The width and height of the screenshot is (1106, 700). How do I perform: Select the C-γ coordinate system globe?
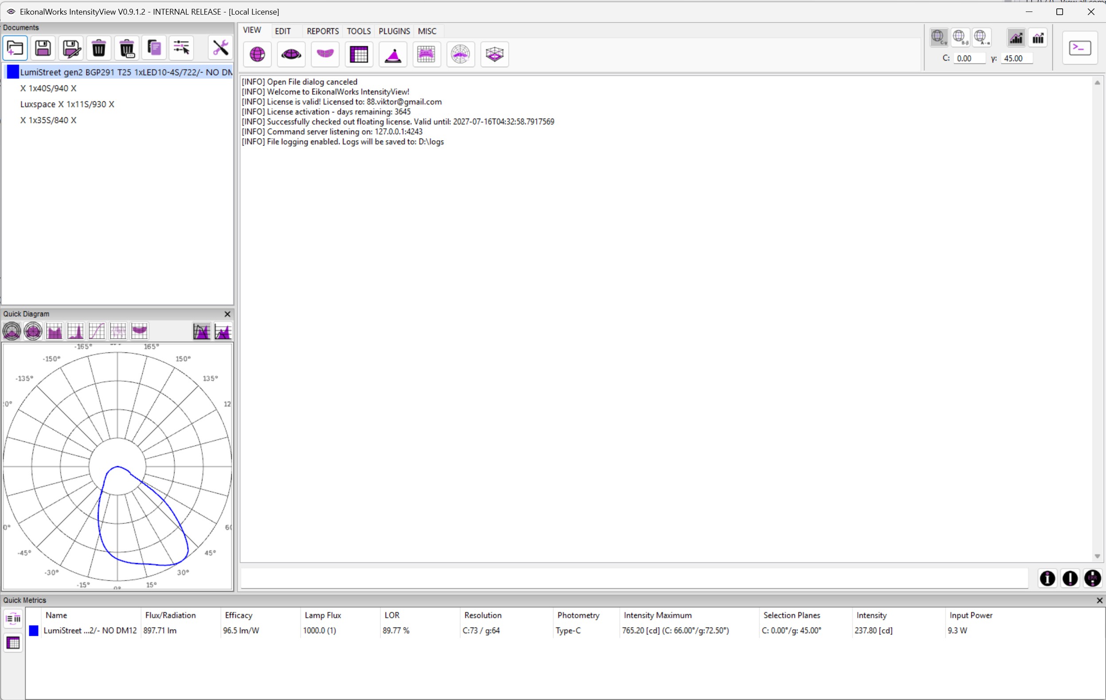click(x=939, y=37)
